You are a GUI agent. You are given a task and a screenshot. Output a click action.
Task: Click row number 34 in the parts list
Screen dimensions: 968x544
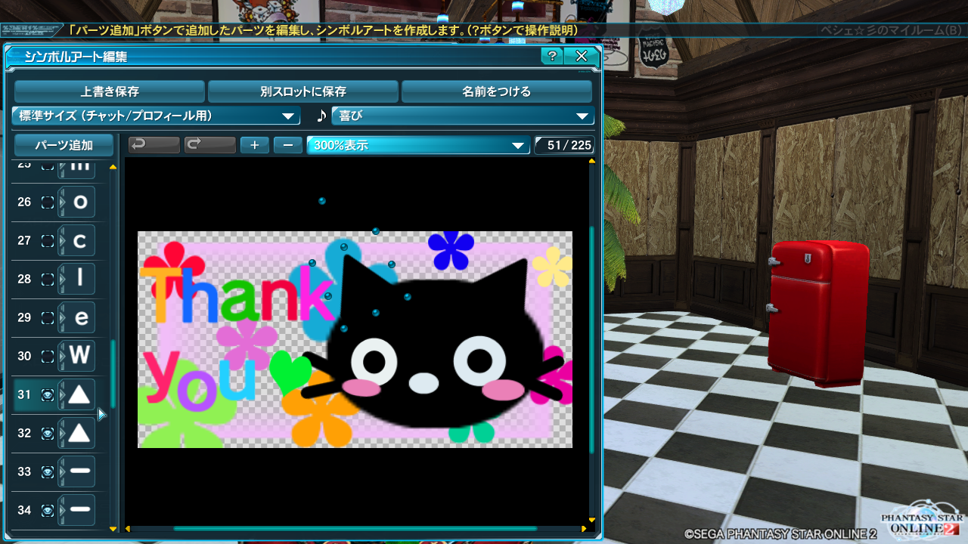coord(24,510)
